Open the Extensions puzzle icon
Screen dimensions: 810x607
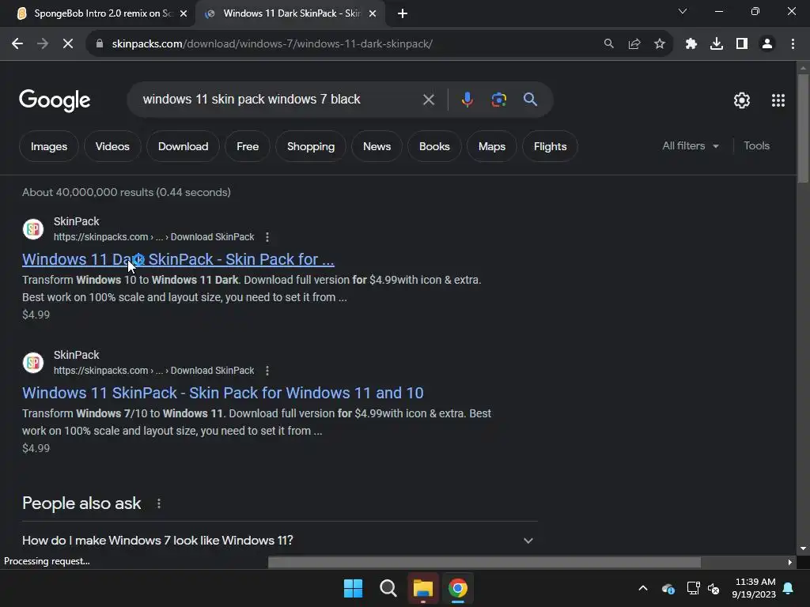click(691, 44)
